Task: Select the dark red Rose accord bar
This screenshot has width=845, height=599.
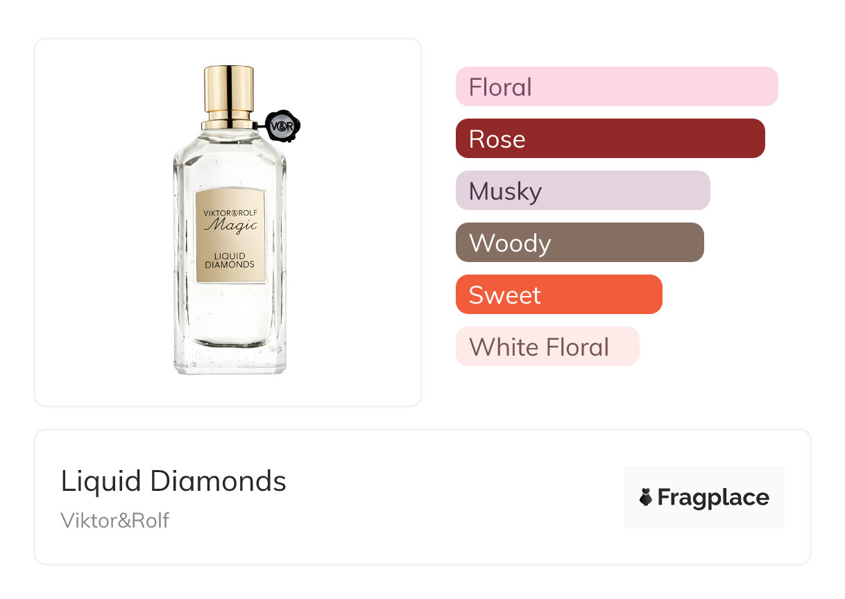Action: [610, 139]
